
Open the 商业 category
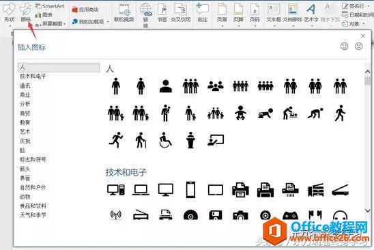click(25, 95)
